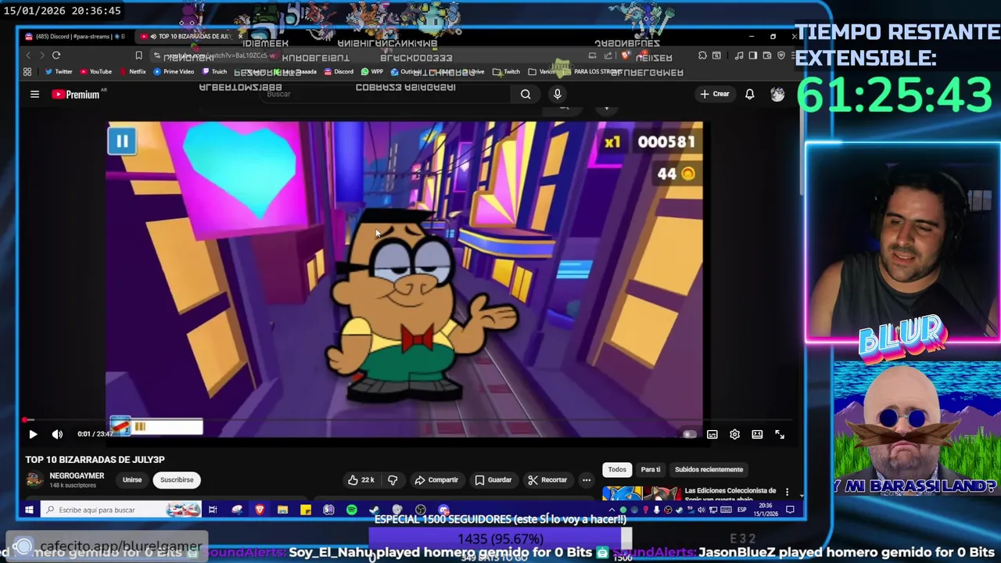Image resolution: width=1001 pixels, height=563 pixels.
Task: Expand PARA LOS STREAMS bookmarks folder
Action: 592,72
